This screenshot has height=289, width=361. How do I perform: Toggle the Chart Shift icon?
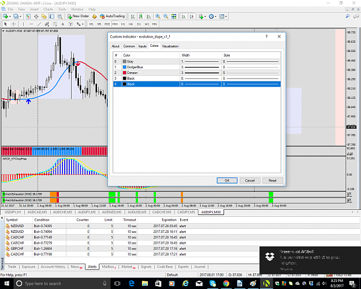192,16
